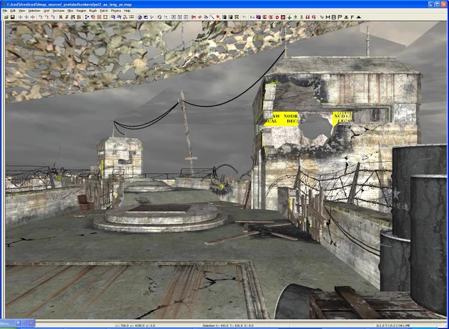Screen dimensions: 449x329
Task: Click the Selection X Y Z status text
Action: 228,326
